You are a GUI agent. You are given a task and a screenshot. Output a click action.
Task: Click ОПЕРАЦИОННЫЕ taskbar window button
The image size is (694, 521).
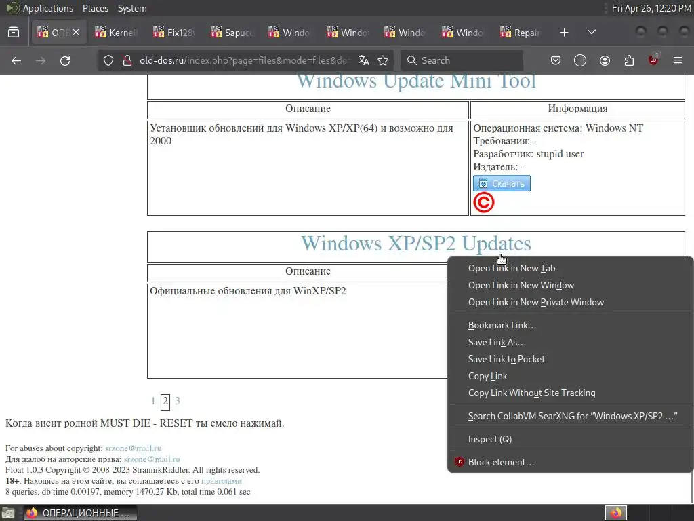pyautogui.click(x=80, y=513)
